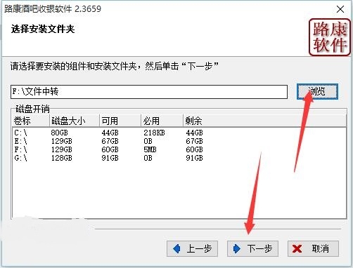Screen dimensions: 353x268
Task: Close the installer window
Action: point(340,9)
